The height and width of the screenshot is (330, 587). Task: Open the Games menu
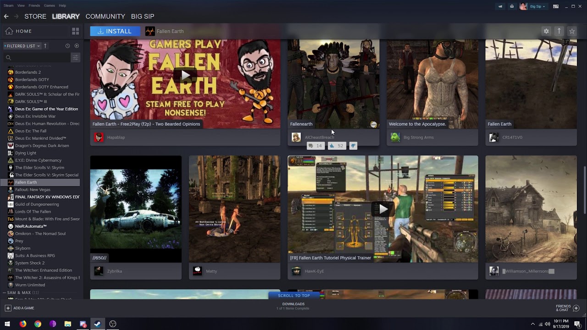tap(50, 5)
